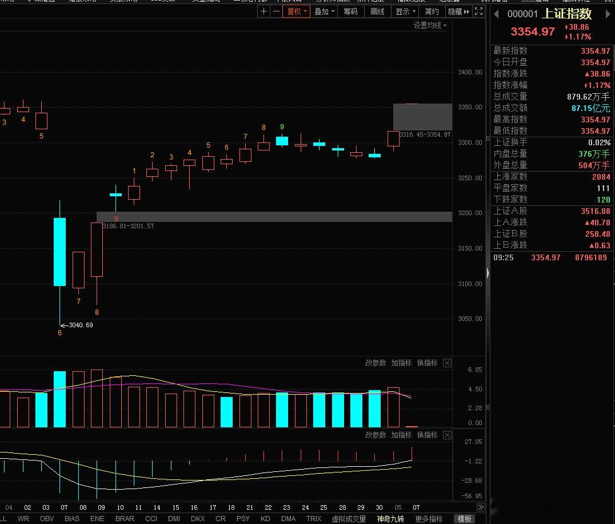
Task: Click 加指标 in MACD indicator panel
Action: pyautogui.click(x=401, y=435)
